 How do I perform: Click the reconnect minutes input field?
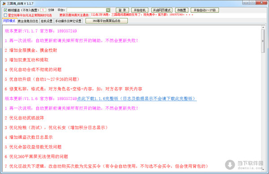click(43, 10)
